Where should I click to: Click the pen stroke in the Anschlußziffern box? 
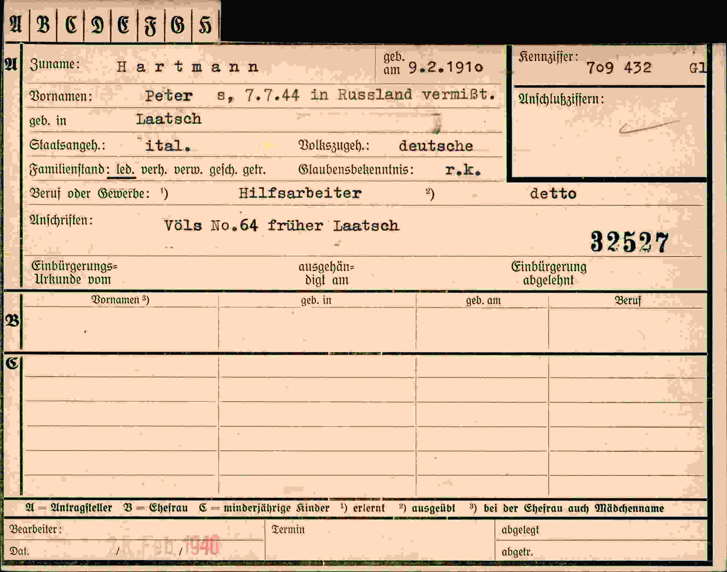pos(649,127)
